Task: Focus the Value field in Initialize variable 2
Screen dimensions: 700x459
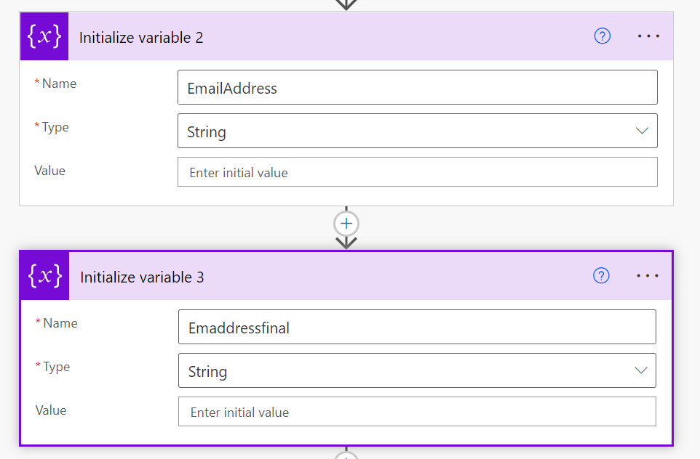Action: [417, 172]
